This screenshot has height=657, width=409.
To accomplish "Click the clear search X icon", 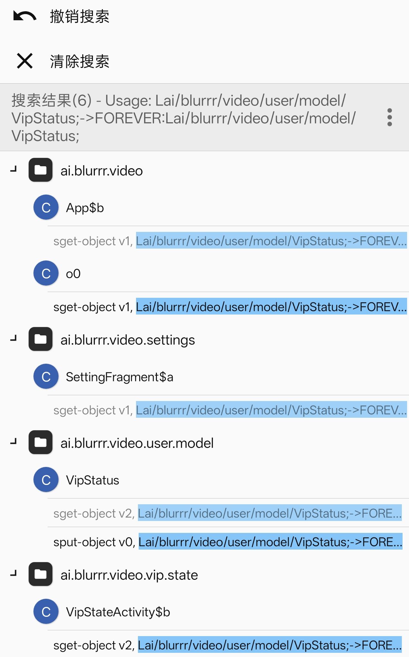I will point(25,61).
